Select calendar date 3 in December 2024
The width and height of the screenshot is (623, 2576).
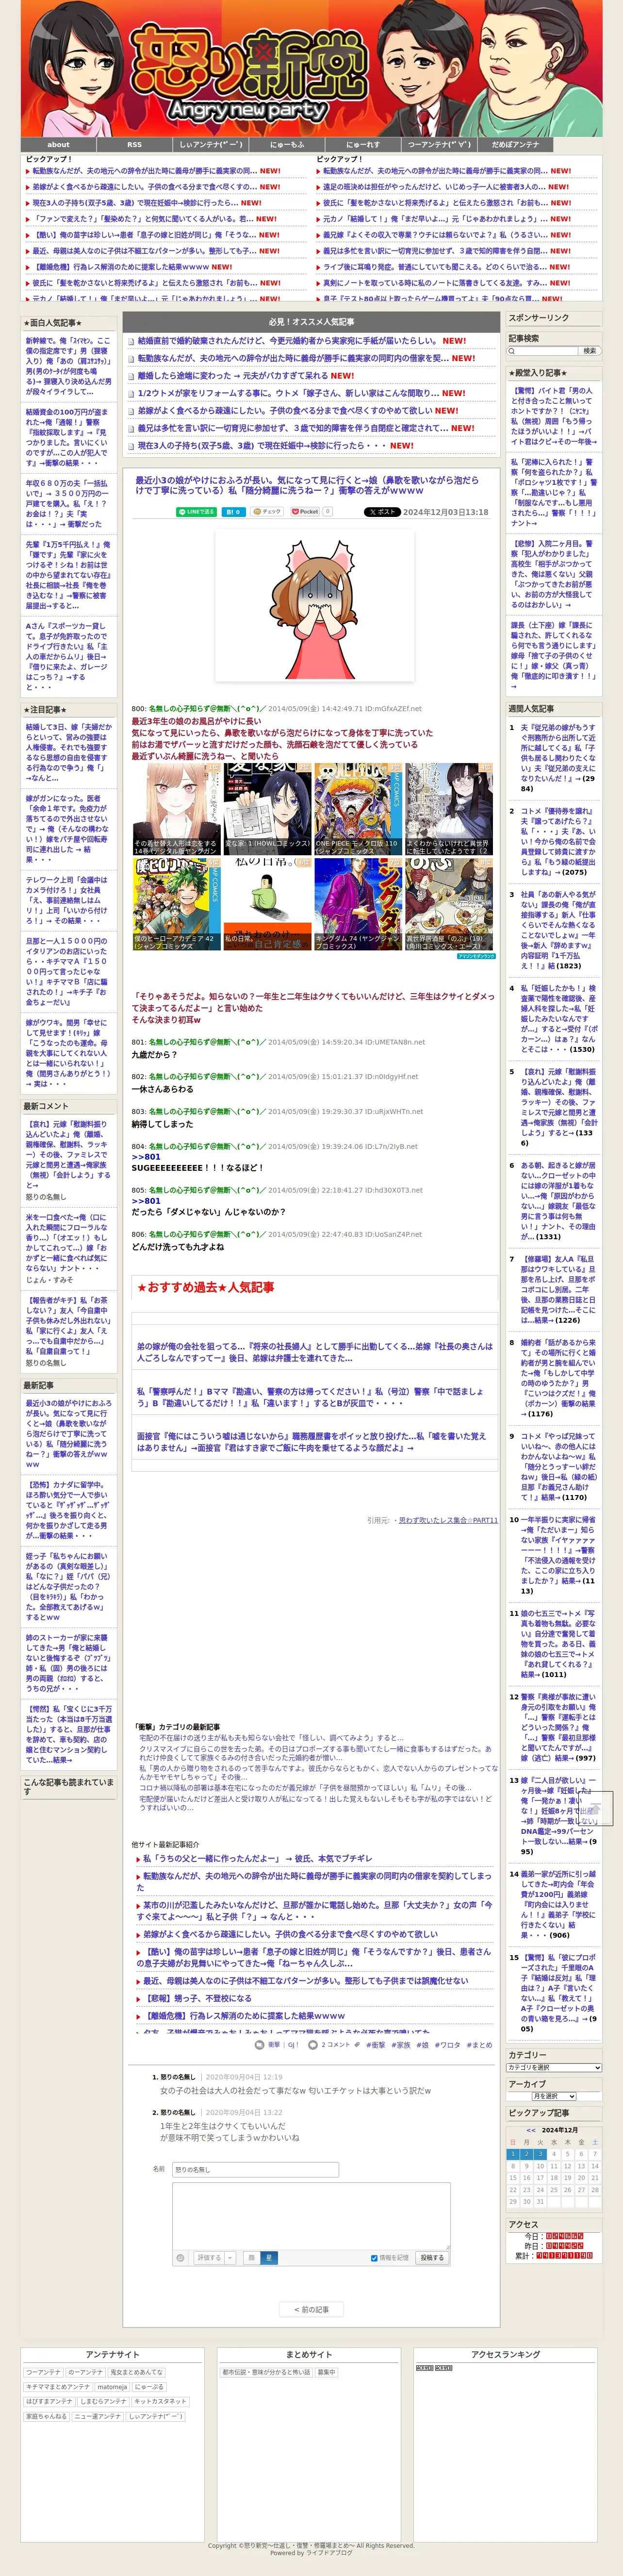(540, 2154)
